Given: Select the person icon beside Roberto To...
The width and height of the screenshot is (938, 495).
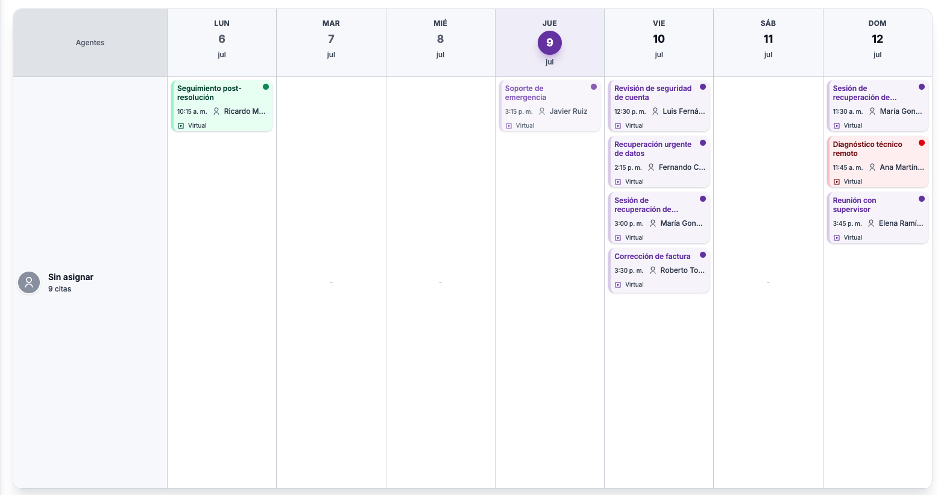Looking at the screenshot, I should 653,270.
